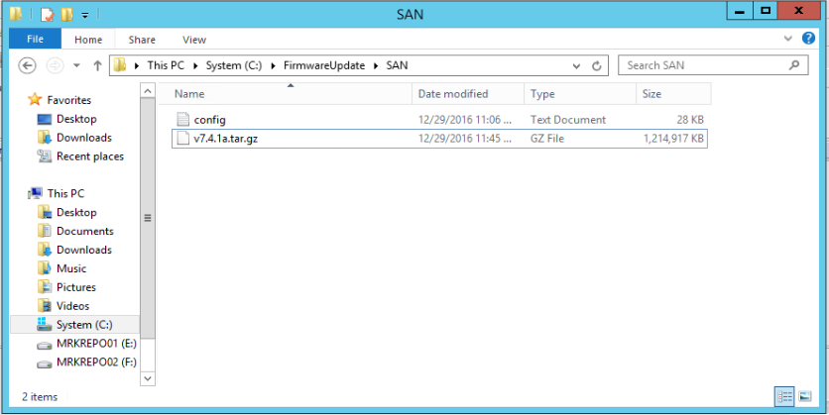Open the address bar history dropdown
The width and height of the screenshot is (829, 415).
[576, 66]
